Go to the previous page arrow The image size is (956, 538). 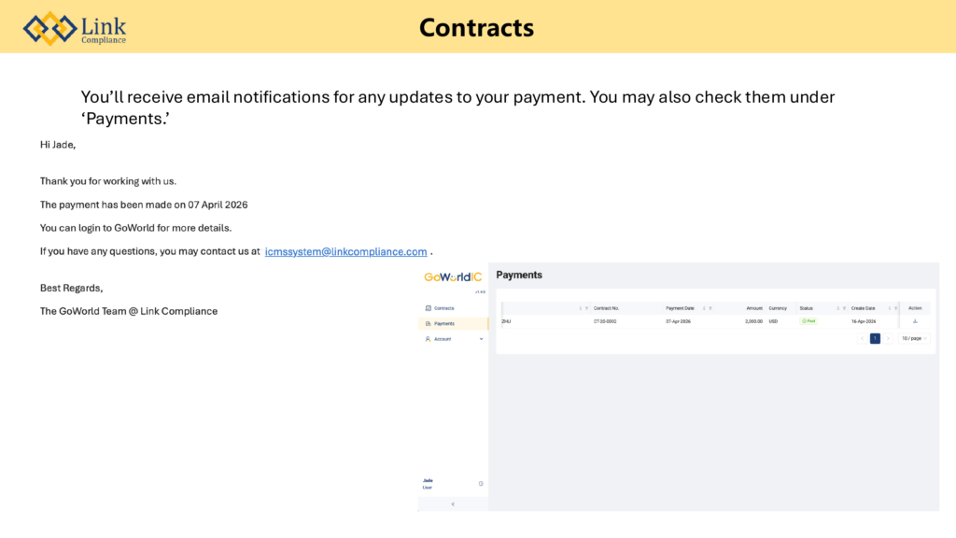click(x=862, y=338)
